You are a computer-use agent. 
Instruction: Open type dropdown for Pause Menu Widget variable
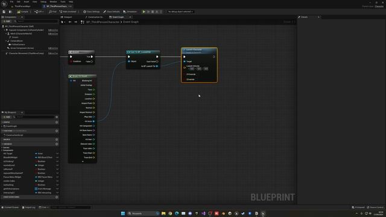pos(45,177)
